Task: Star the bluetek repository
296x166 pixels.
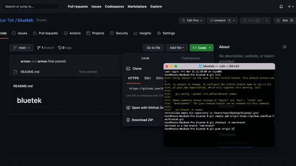Action: click(x=285, y=20)
